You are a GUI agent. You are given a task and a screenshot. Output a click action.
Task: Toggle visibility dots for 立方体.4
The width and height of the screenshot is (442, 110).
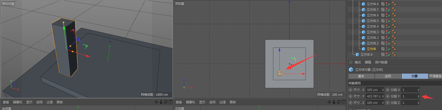387,26
